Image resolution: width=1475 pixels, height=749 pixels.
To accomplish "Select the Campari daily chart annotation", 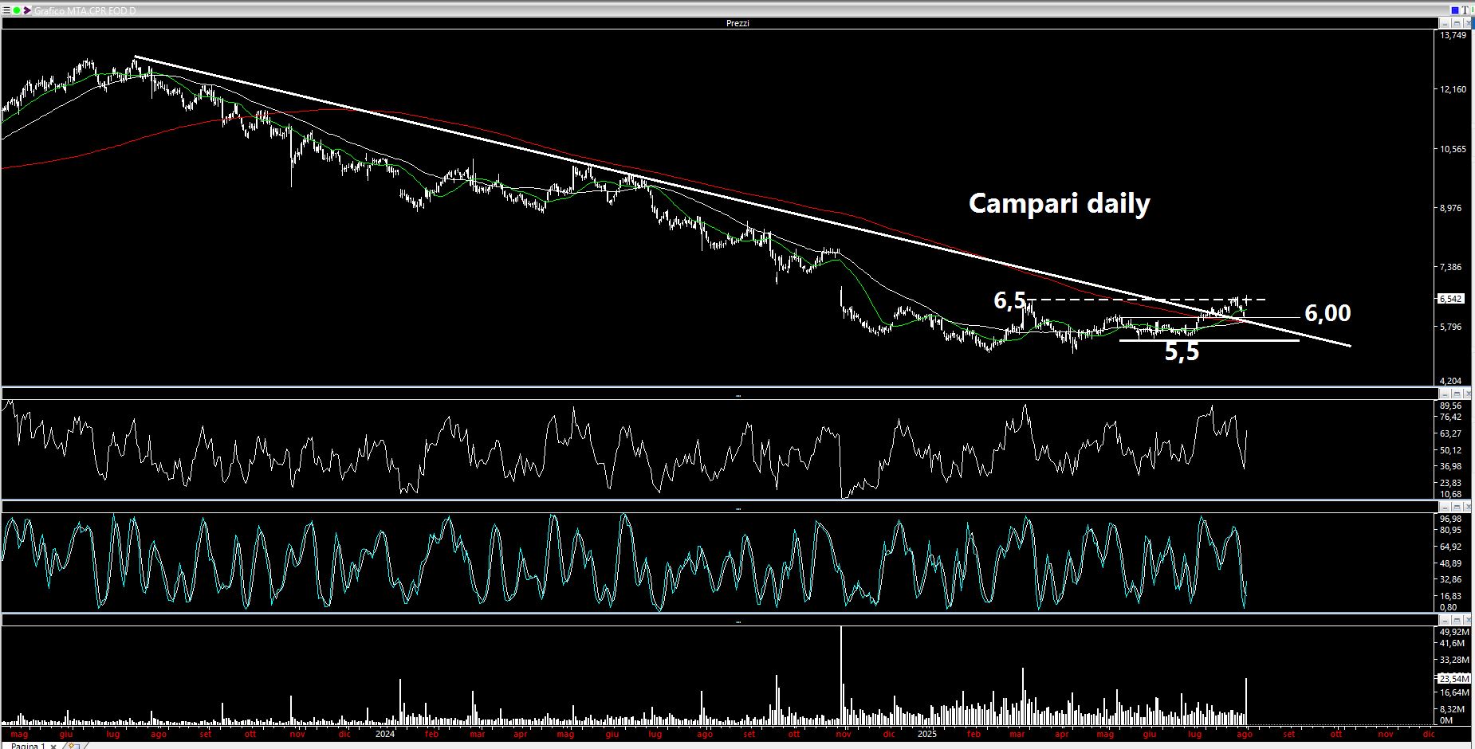I will (x=1059, y=203).
